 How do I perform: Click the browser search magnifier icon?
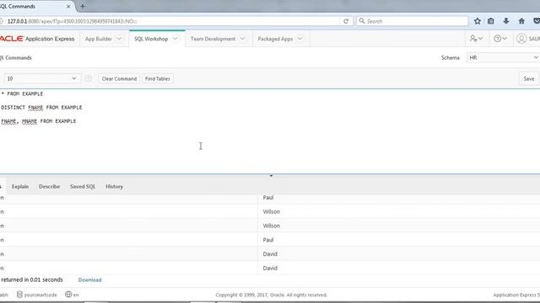click(362, 21)
